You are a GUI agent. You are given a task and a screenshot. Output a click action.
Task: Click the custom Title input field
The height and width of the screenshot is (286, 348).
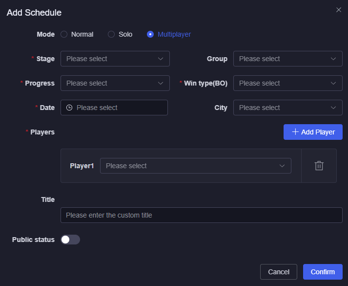click(201, 215)
